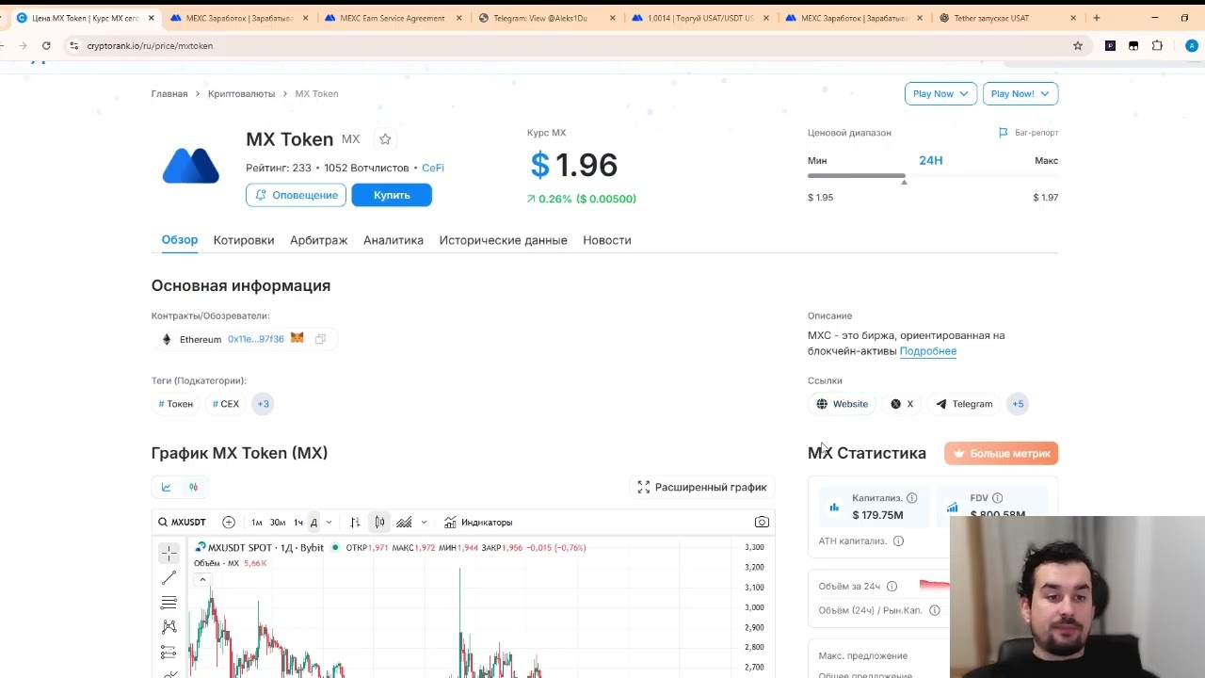Click price range slider track
The width and height of the screenshot is (1205, 678).
933,176
